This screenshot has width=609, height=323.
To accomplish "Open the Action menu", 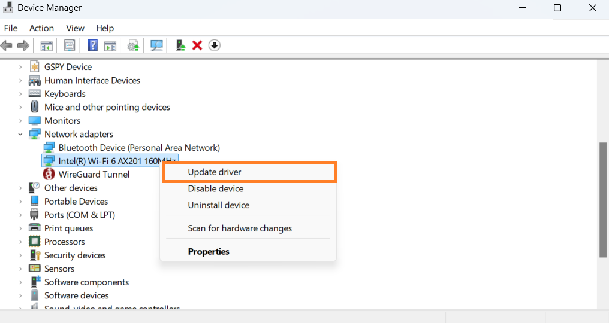I will [41, 28].
